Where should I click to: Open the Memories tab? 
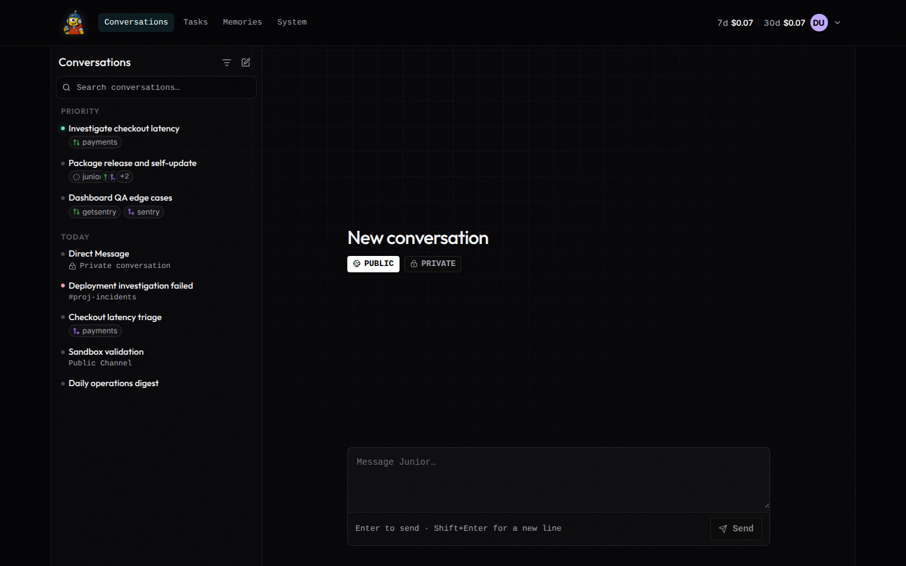[x=242, y=22]
